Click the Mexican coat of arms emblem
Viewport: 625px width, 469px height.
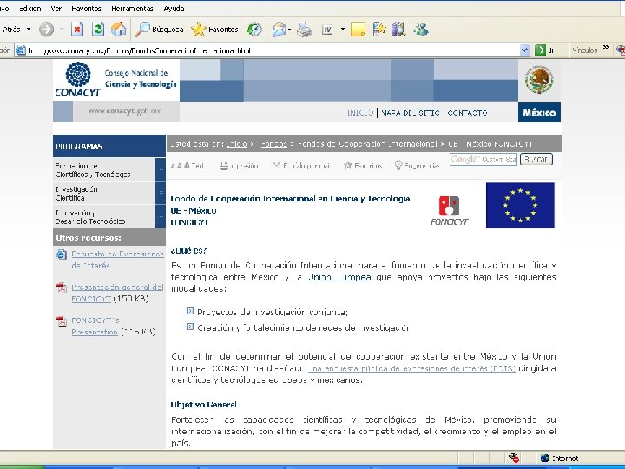539,80
